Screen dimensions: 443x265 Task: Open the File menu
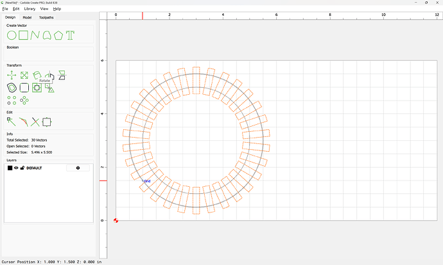tap(5, 9)
